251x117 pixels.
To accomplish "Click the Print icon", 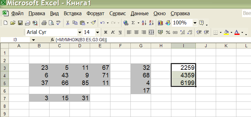I will tap(44, 23).
